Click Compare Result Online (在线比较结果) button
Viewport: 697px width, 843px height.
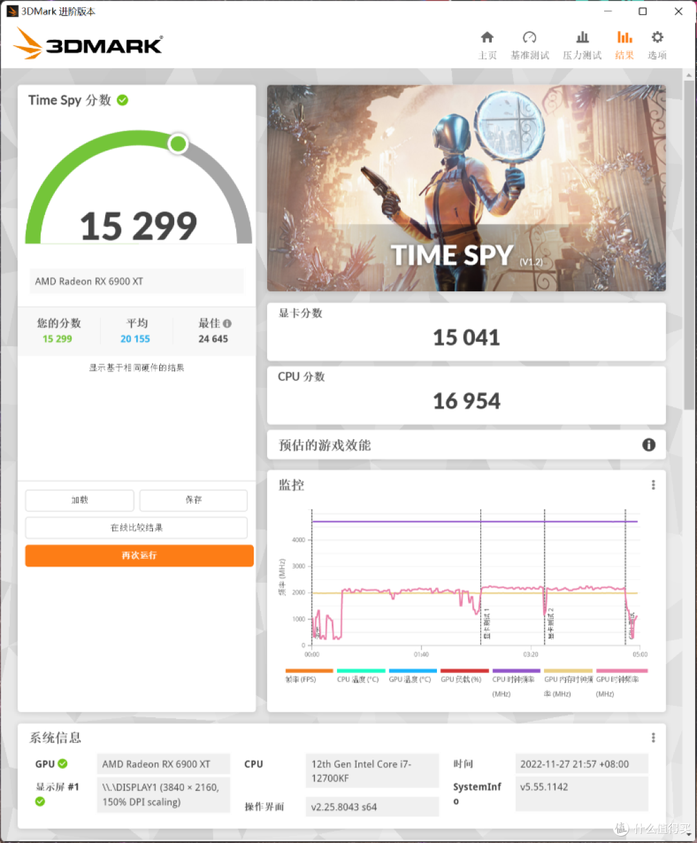point(136,528)
